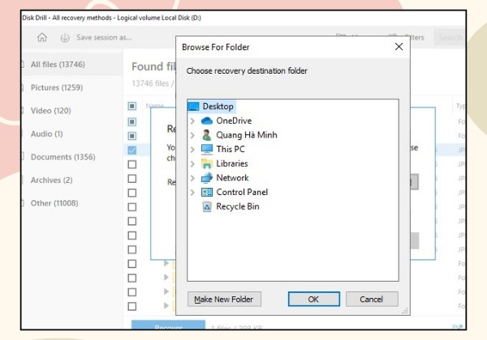
Task: Expand the Control Panel tree node
Action: pos(192,193)
